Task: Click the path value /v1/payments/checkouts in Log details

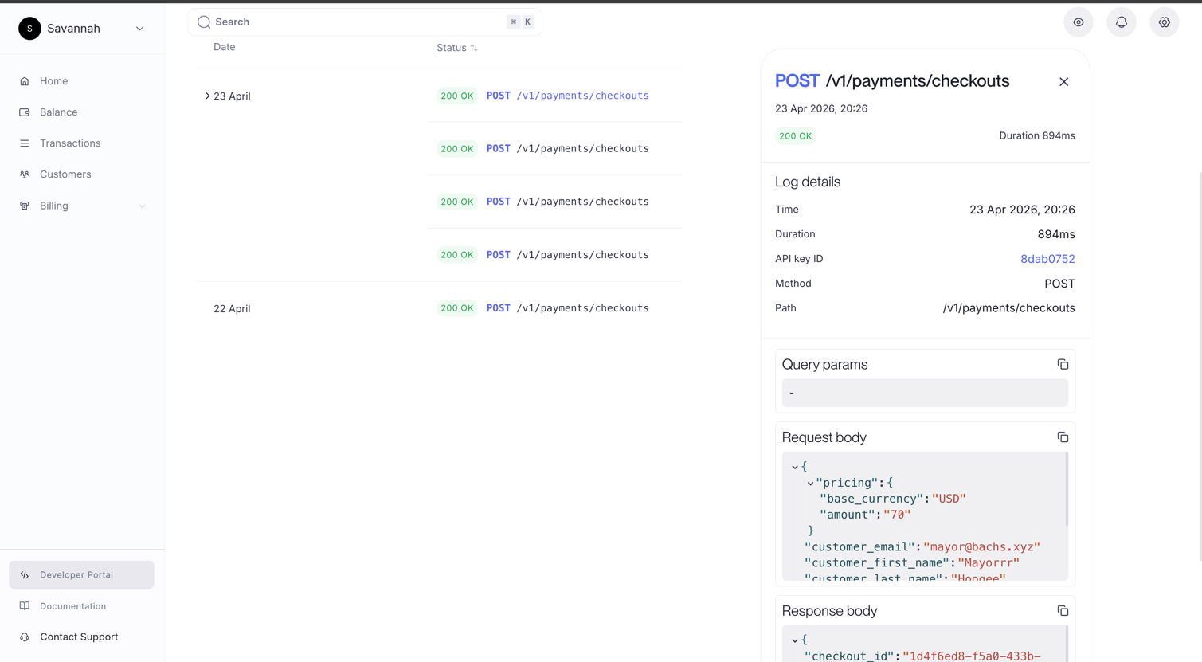Action: pyautogui.click(x=1008, y=308)
